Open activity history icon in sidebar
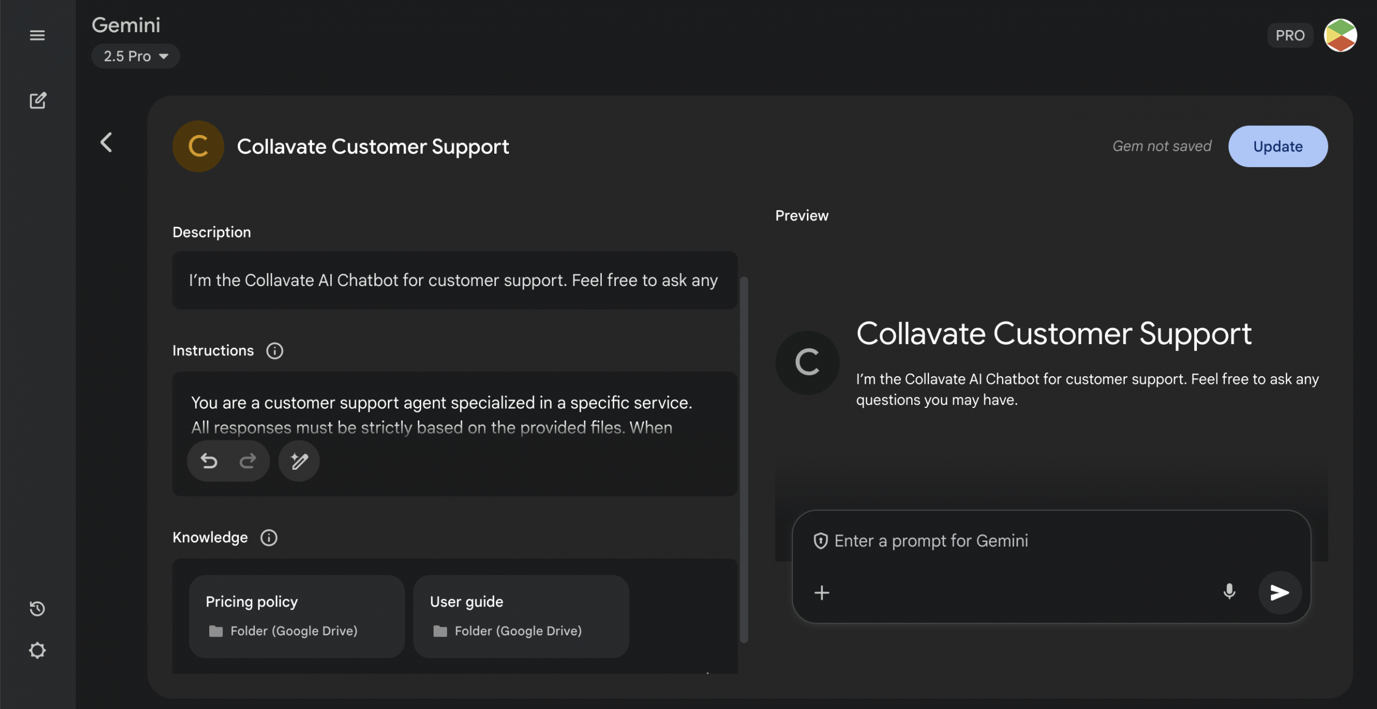This screenshot has height=709, width=1377. (37, 608)
